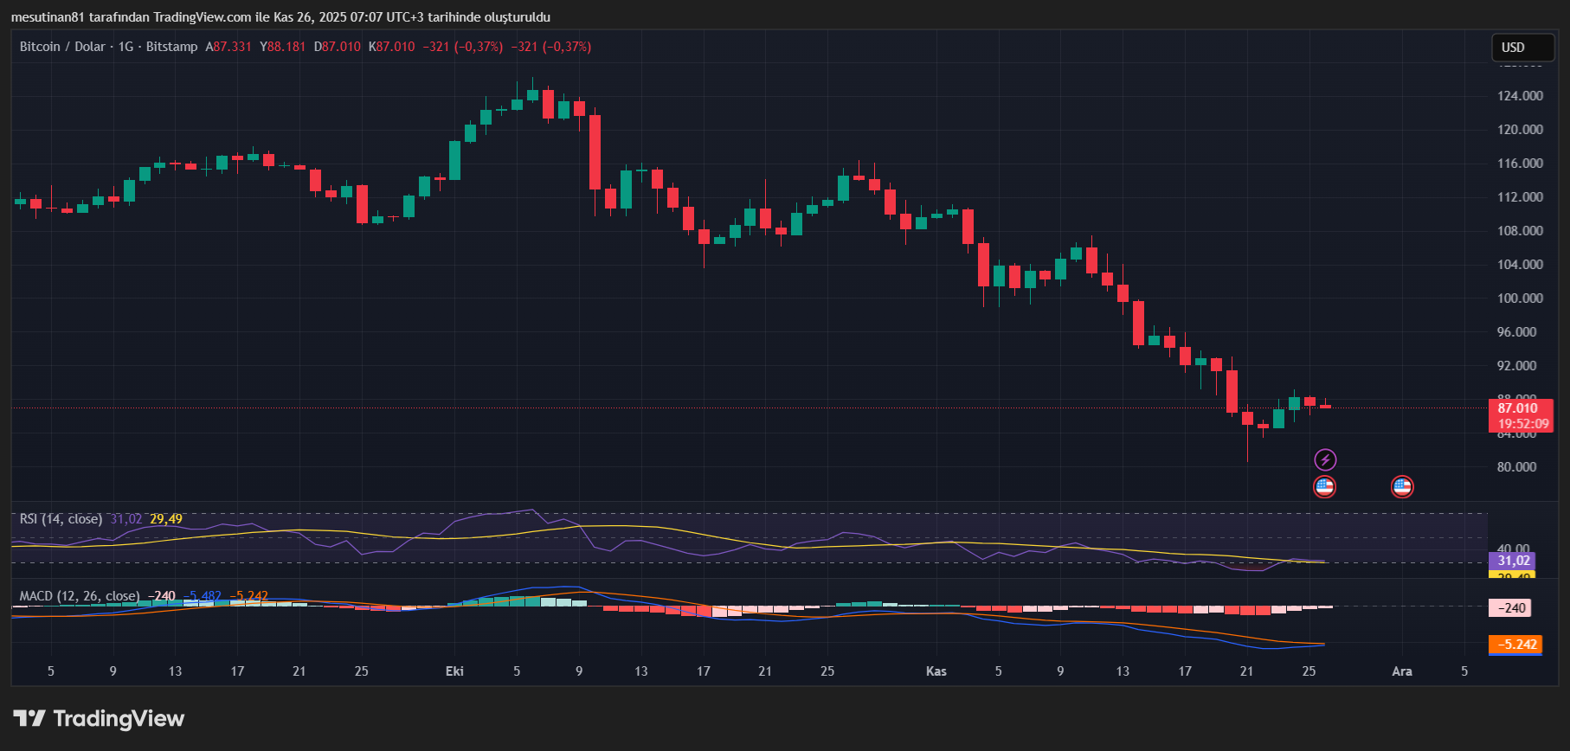Click the Eki month label on time axis

pyautogui.click(x=454, y=671)
